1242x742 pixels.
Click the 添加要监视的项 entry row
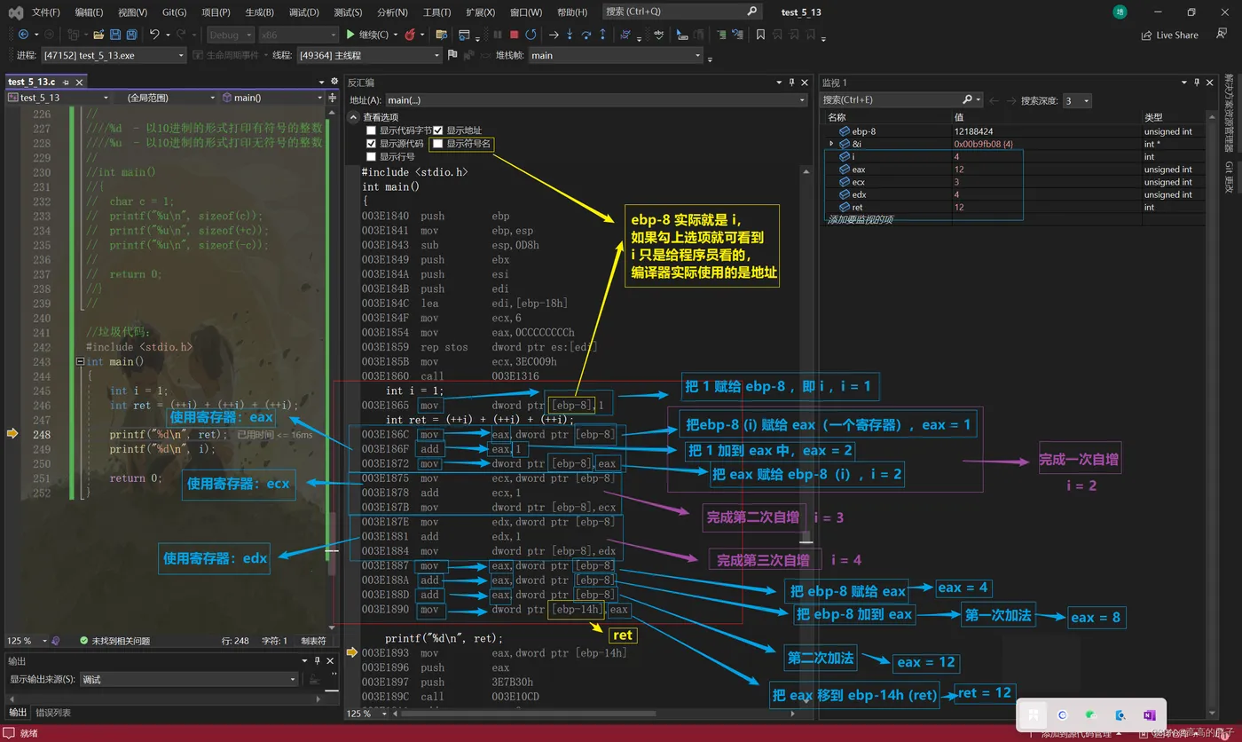(860, 219)
